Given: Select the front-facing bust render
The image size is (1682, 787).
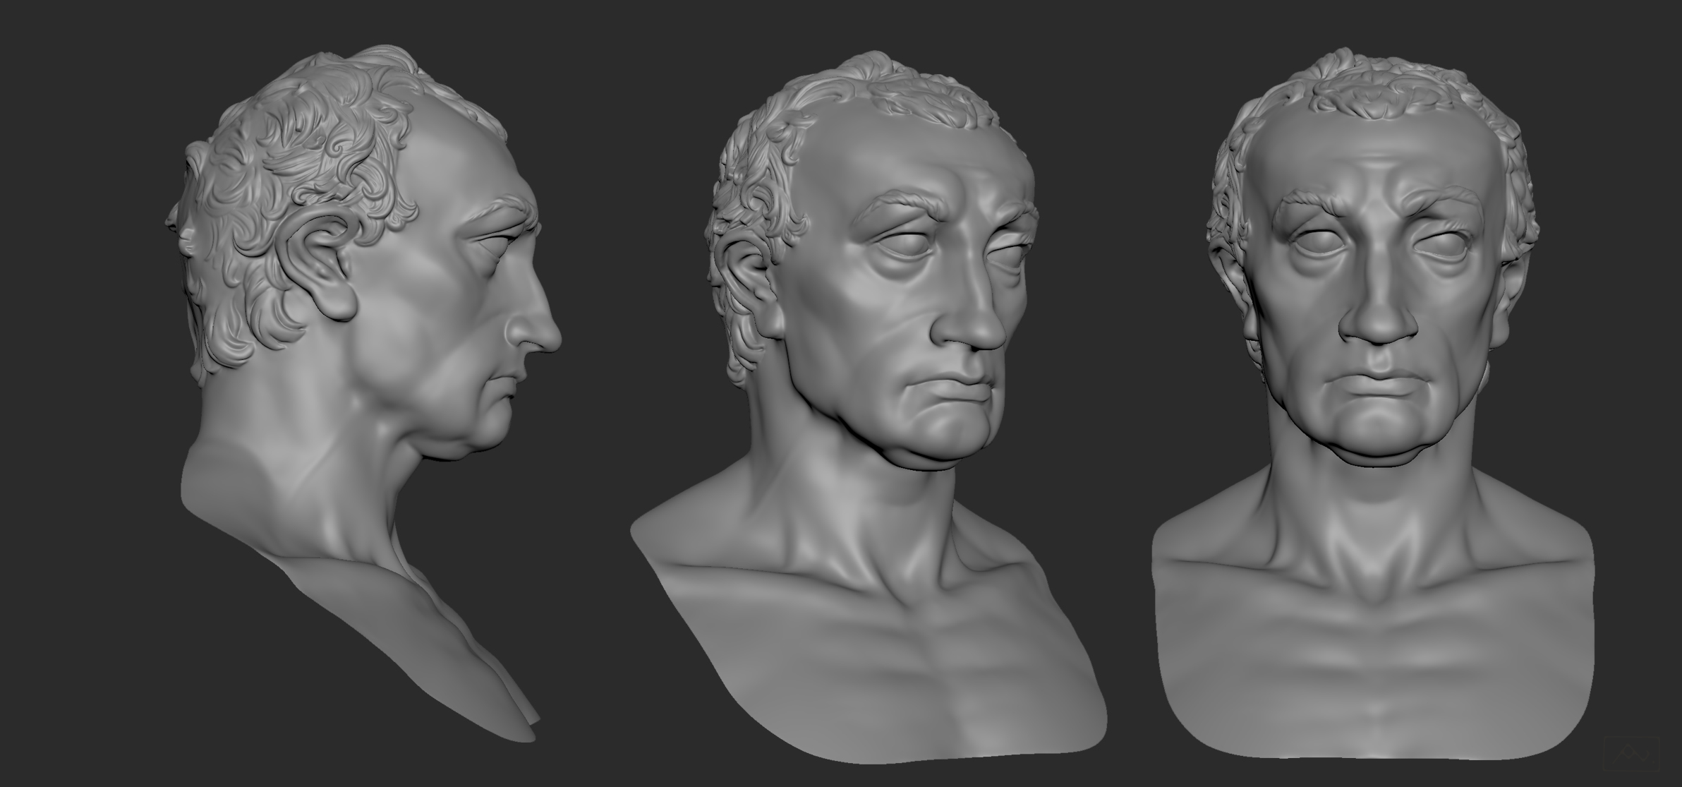Looking at the screenshot, I should pyautogui.click(x=1372, y=405).
